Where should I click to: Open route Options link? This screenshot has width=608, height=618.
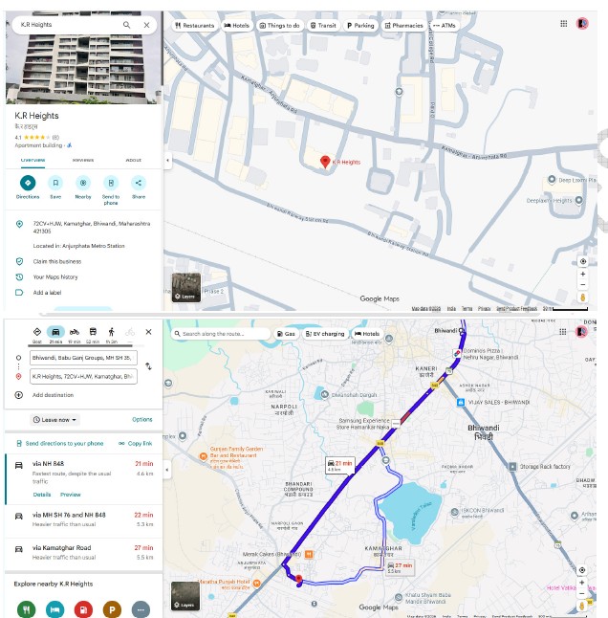[142, 419]
